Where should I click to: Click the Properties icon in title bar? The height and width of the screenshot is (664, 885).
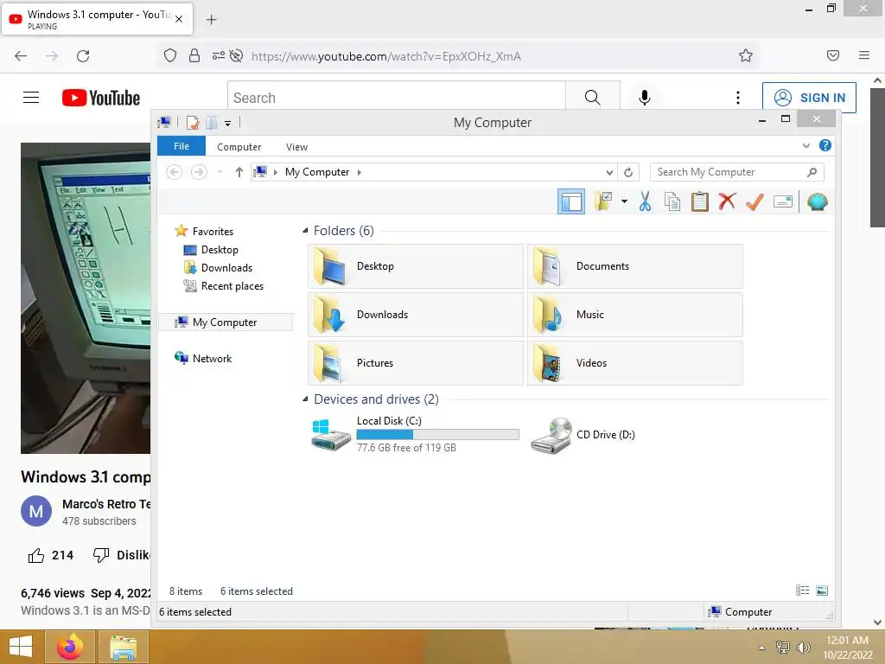click(x=193, y=123)
